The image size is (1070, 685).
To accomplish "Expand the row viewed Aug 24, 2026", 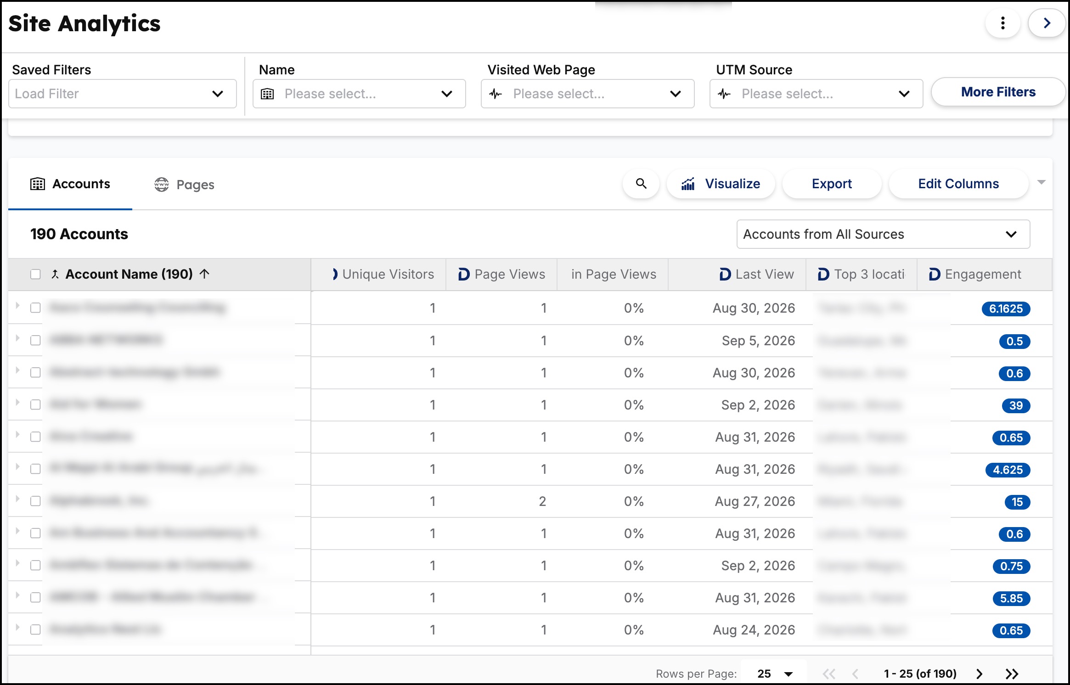I will (17, 627).
